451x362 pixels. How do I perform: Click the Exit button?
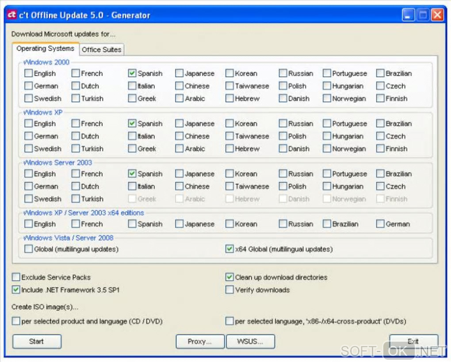[413, 342]
